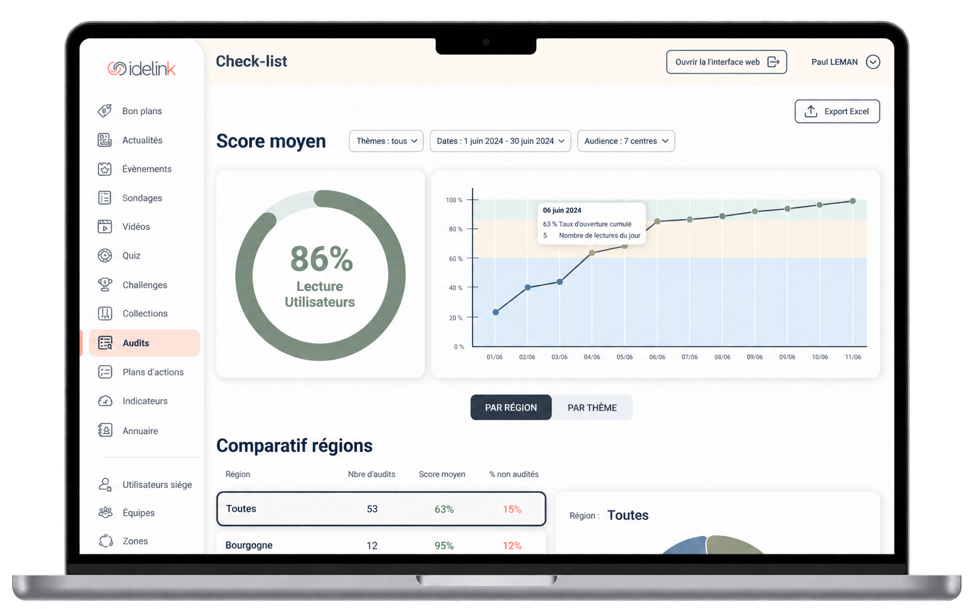Click the % non audités column header
This screenshot has width=973, height=609.
point(514,475)
